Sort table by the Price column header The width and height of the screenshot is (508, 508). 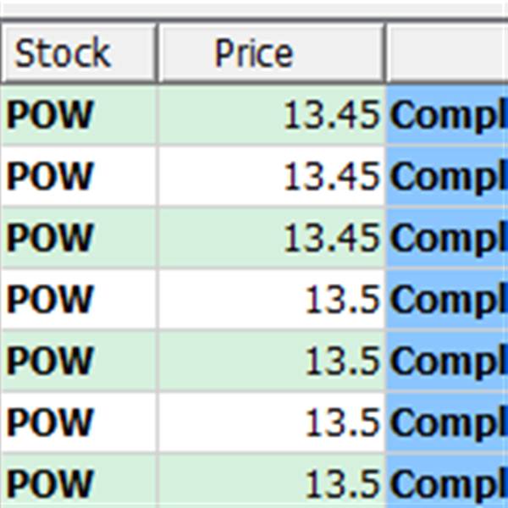point(272,52)
